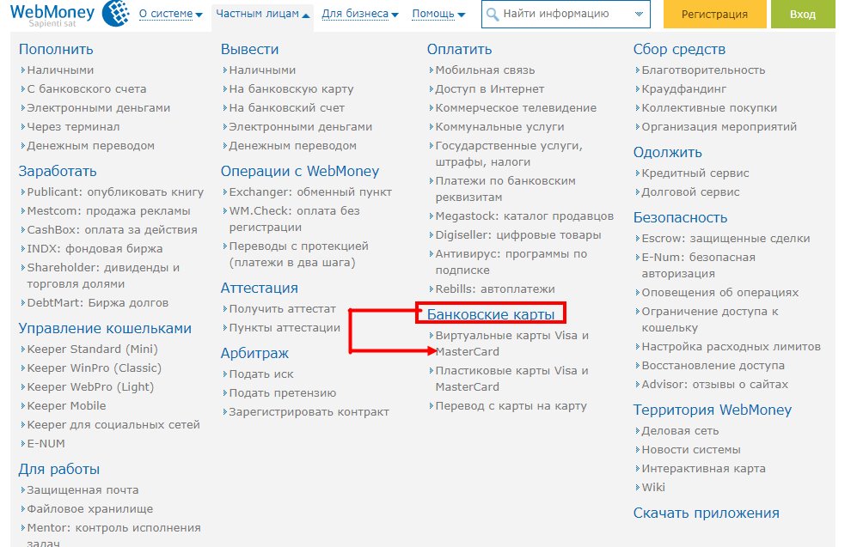Expand the 'О системе' menu
857x547 pixels.
[170, 15]
